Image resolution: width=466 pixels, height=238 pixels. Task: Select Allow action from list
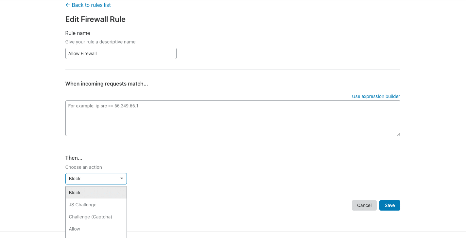coord(96,229)
